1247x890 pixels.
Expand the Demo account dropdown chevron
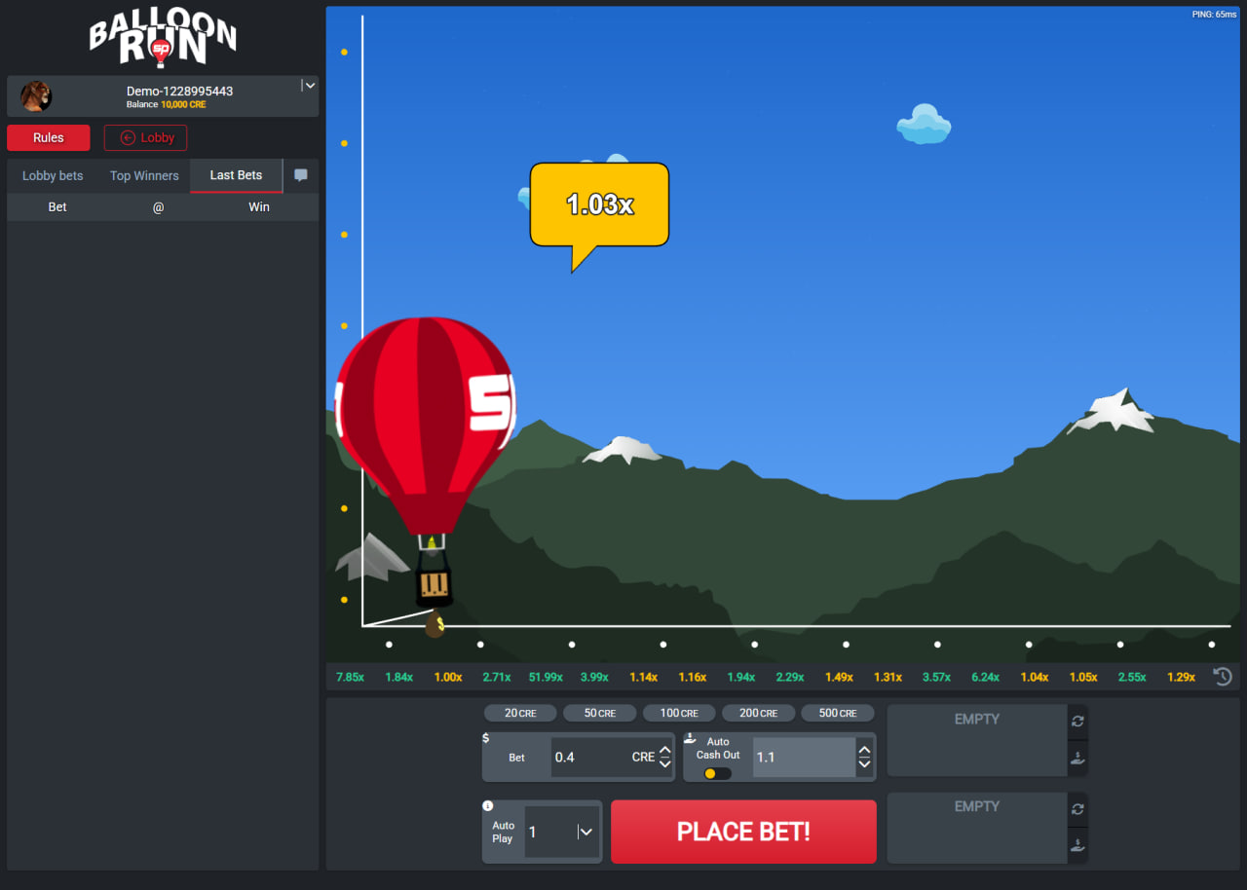[x=309, y=85]
